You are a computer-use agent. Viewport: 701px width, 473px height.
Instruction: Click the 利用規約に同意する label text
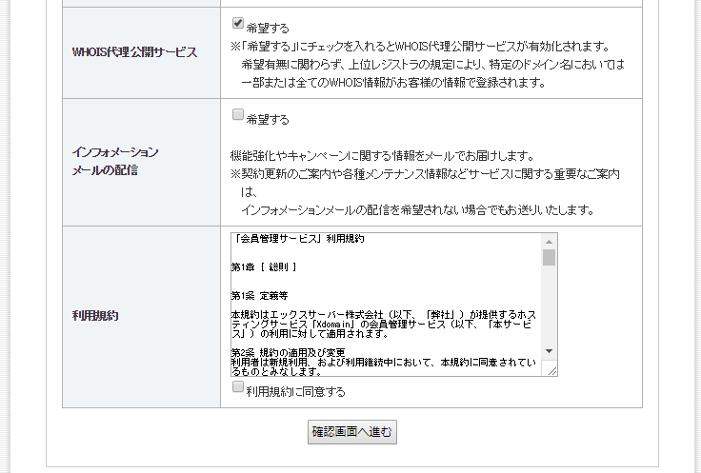click(x=295, y=391)
